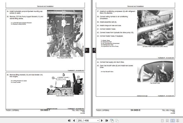Open the page number dropdown arrow
This screenshot has height=123, width=183.
click(x=98, y=121)
